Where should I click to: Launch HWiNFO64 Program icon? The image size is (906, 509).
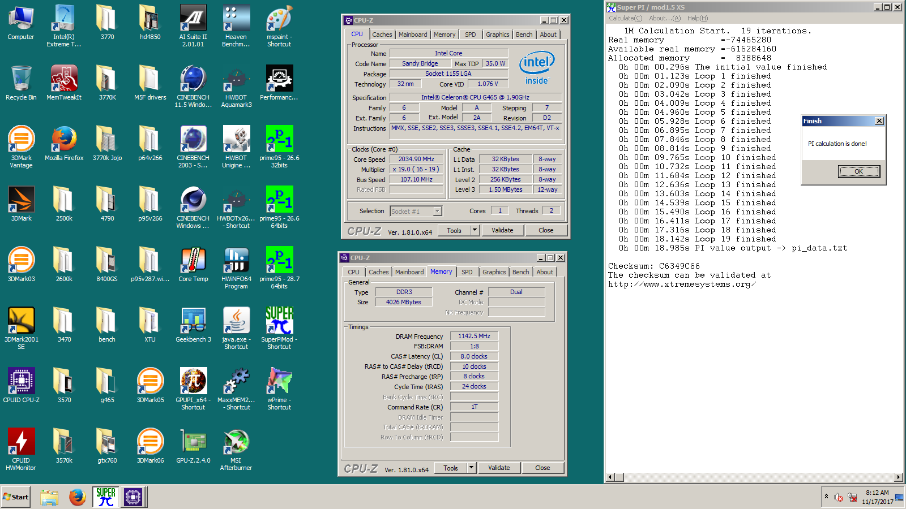point(236,268)
